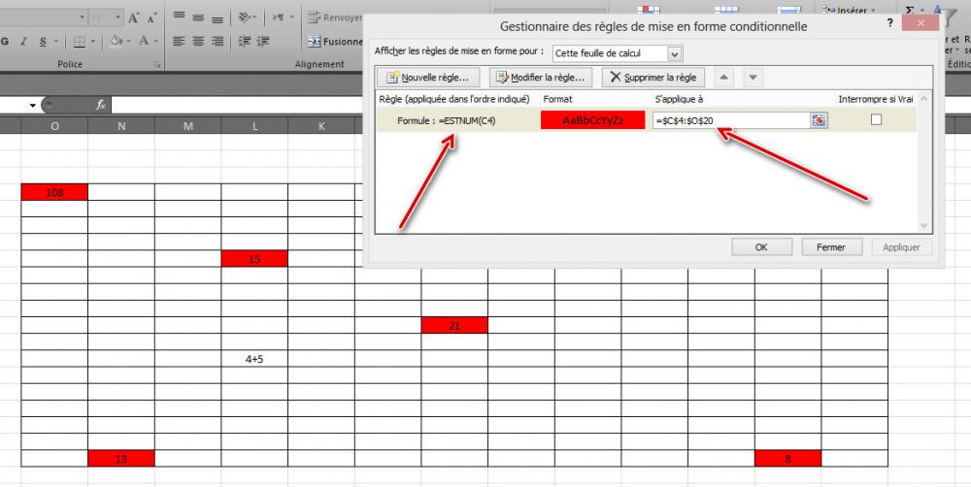Click the range selector icon in S'applique à
The height and width of the screenshot is (487, 971).
819,120
